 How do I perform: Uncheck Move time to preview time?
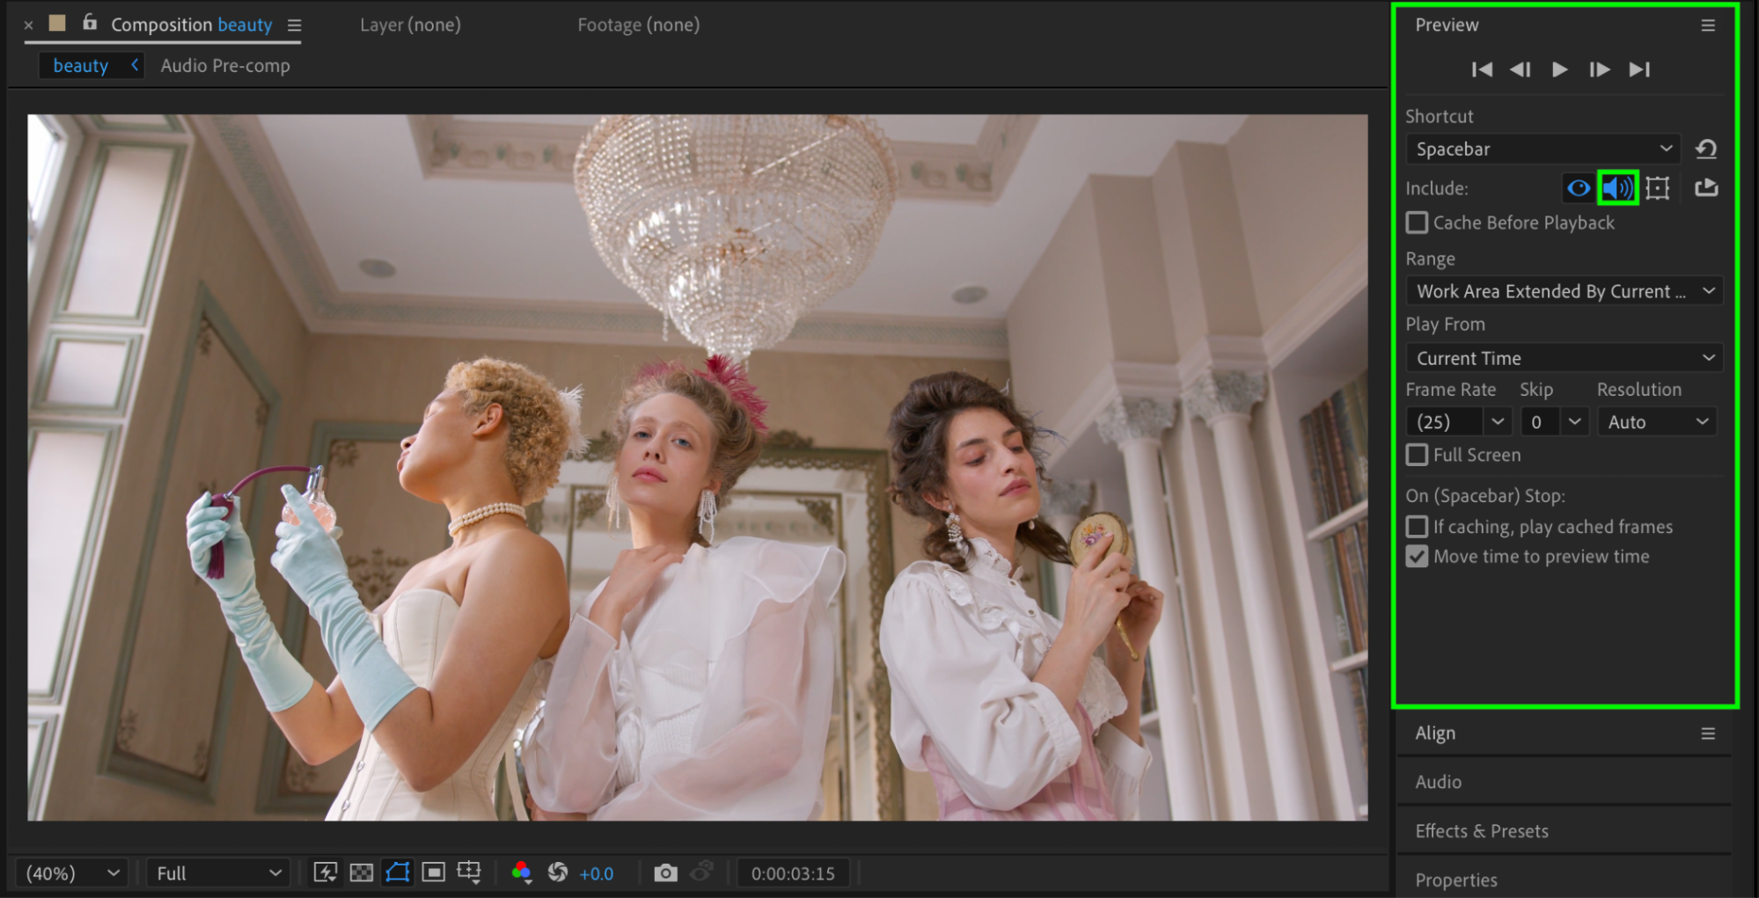[x=1417, y=557]
